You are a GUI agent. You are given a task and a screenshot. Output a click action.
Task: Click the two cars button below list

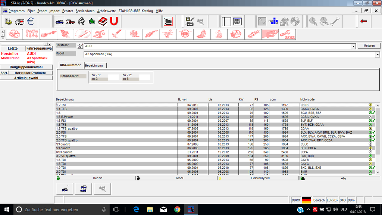coord(83,188)
